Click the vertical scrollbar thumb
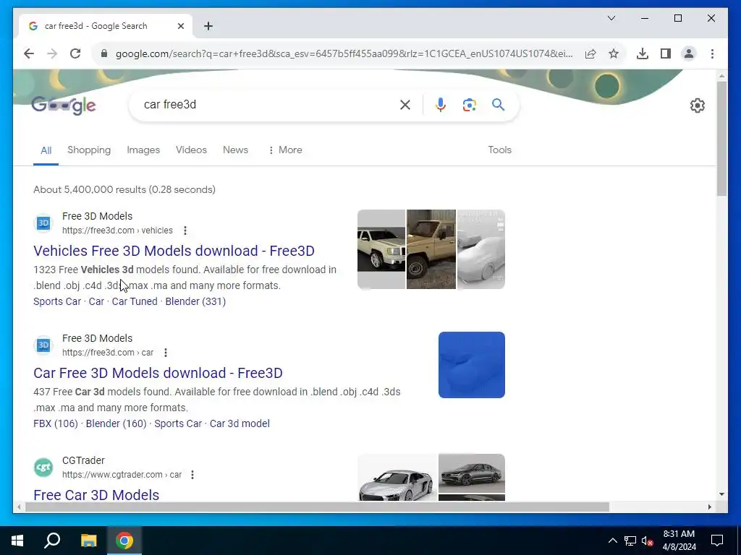This screenshot has width=741, height=555. tap(721, 139)
